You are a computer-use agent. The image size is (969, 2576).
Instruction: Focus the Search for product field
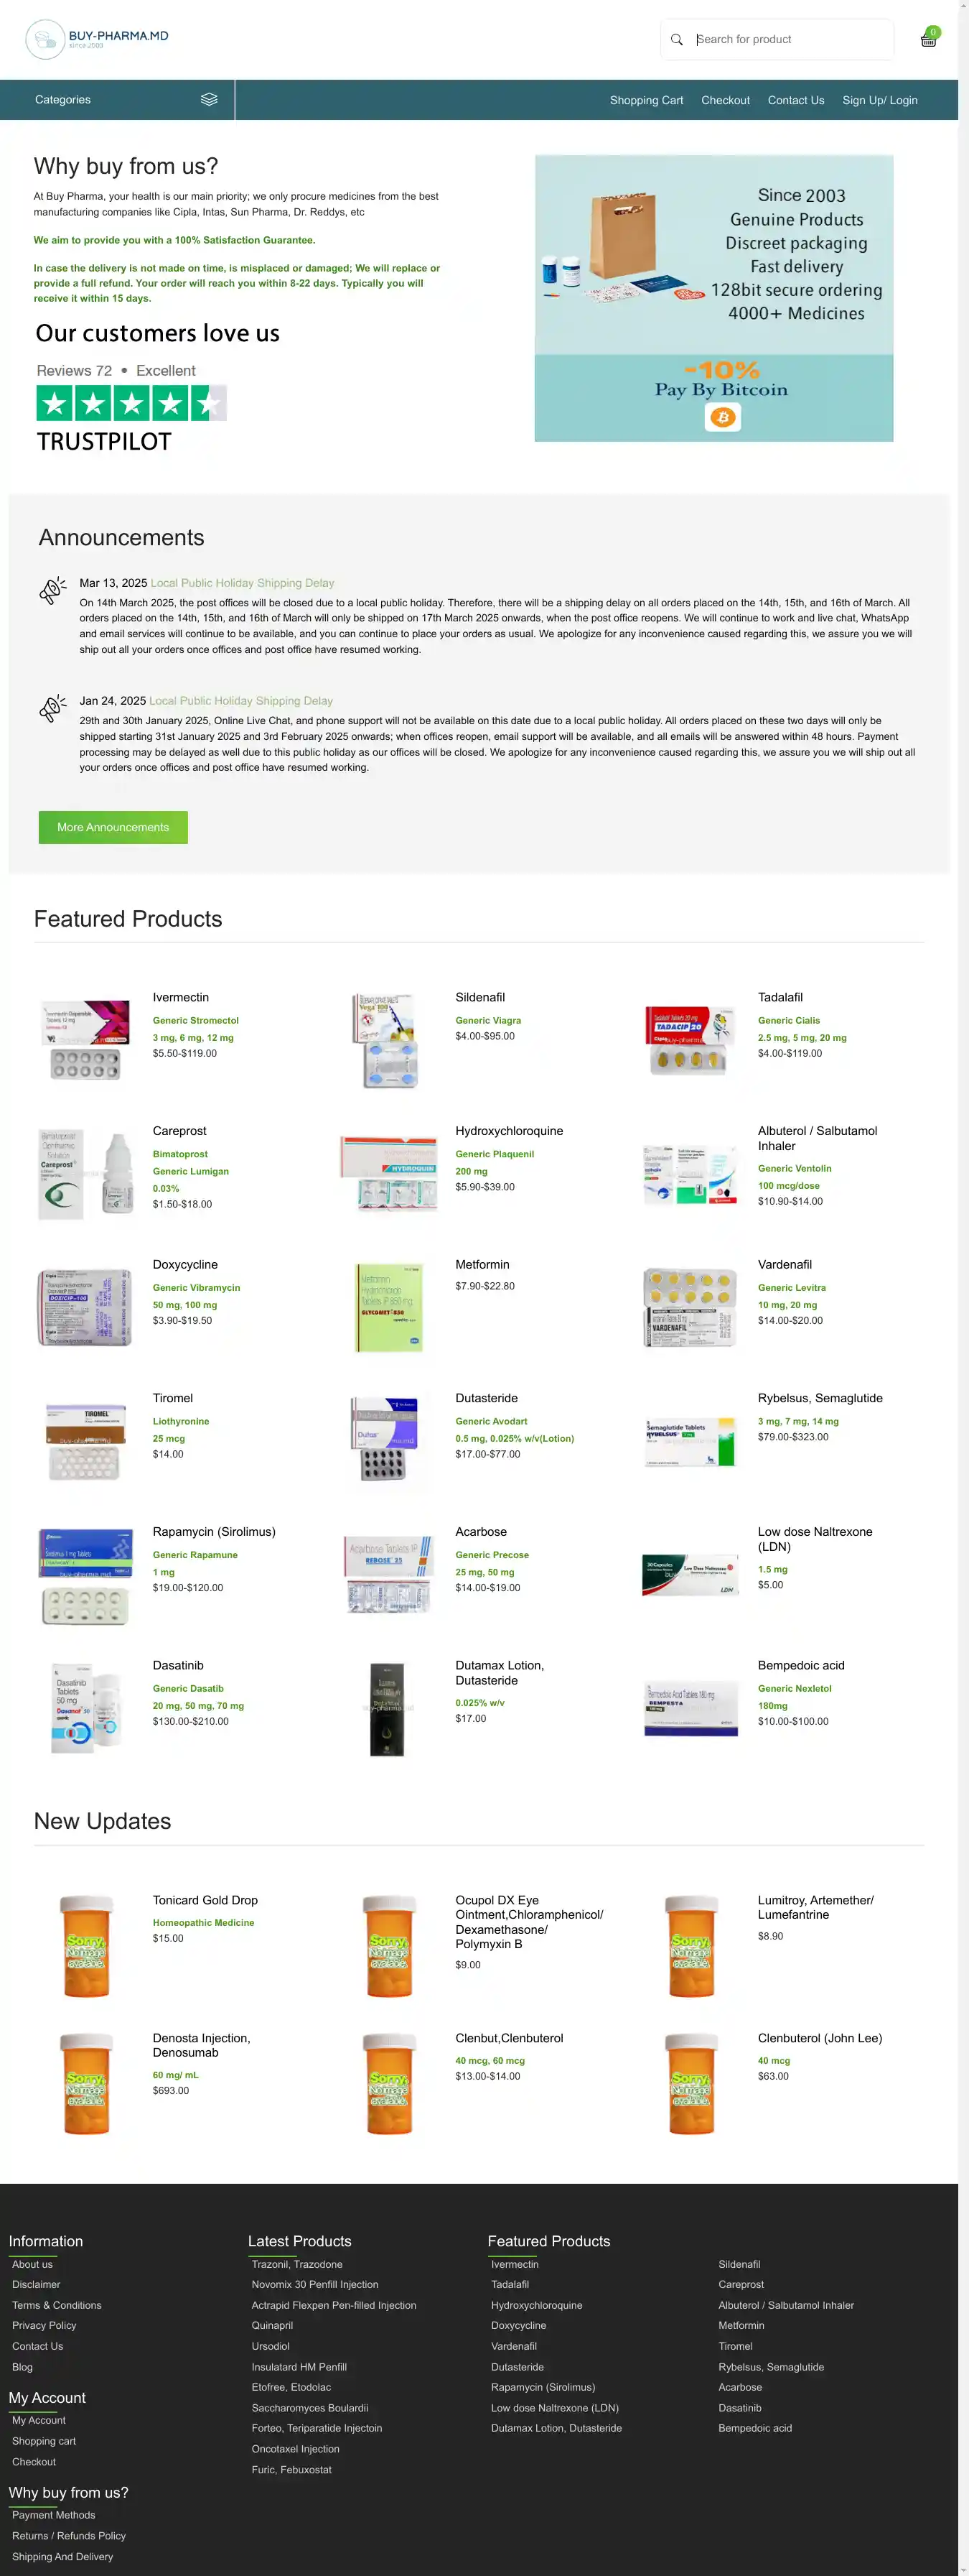(x=789, y=40)
